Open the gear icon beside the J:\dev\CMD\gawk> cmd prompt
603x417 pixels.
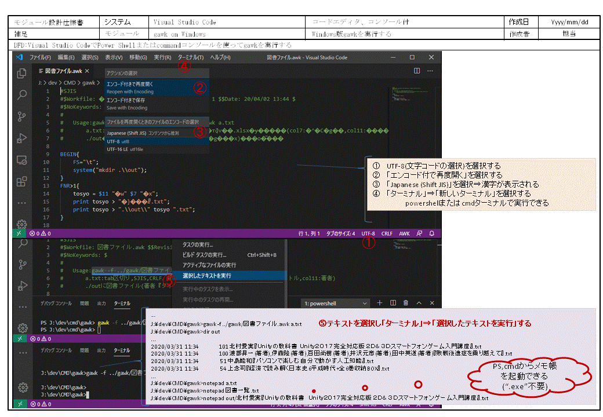click(x=23, y=387)
